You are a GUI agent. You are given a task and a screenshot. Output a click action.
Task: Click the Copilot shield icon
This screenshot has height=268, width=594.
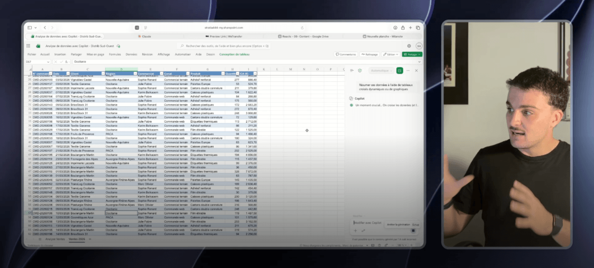pyautogui.click(x=360, y=70)
